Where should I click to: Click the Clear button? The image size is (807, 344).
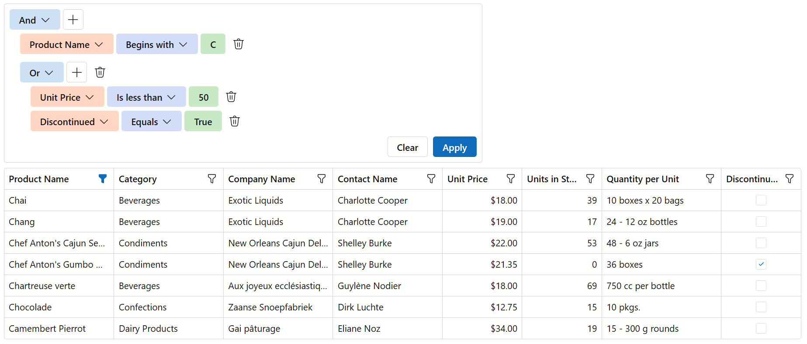(x=408, y=147)
